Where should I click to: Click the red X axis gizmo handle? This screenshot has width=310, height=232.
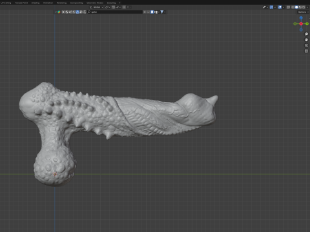[x=301, y=24]
